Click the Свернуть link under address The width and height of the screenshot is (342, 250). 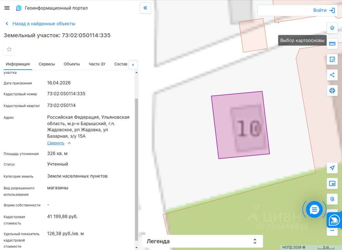(x=56, y=143)
